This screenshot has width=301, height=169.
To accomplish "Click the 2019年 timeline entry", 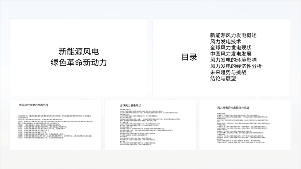I will [x=32, y=132].
